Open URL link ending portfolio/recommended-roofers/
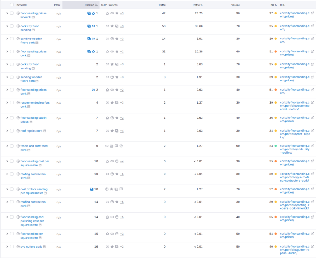The height and width of the screenshot is (258, 316). [294, 106]
